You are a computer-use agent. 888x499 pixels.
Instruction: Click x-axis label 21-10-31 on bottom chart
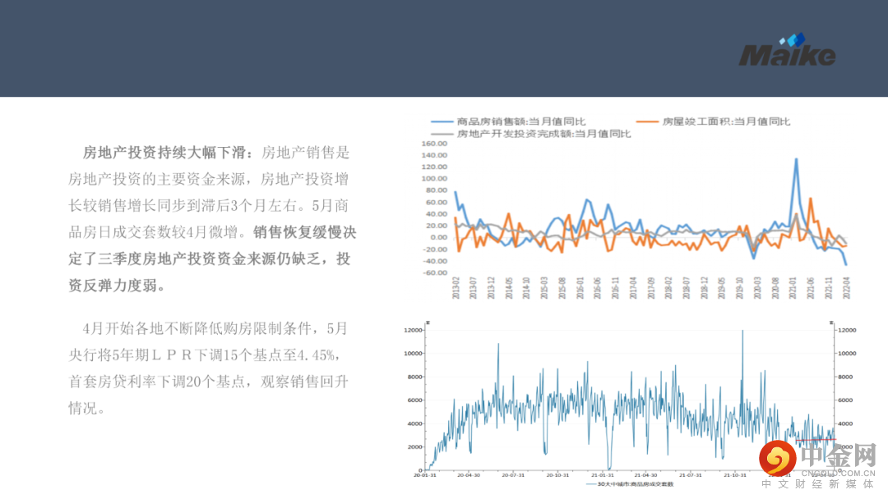pyautogui.click(x=735, y=475)
